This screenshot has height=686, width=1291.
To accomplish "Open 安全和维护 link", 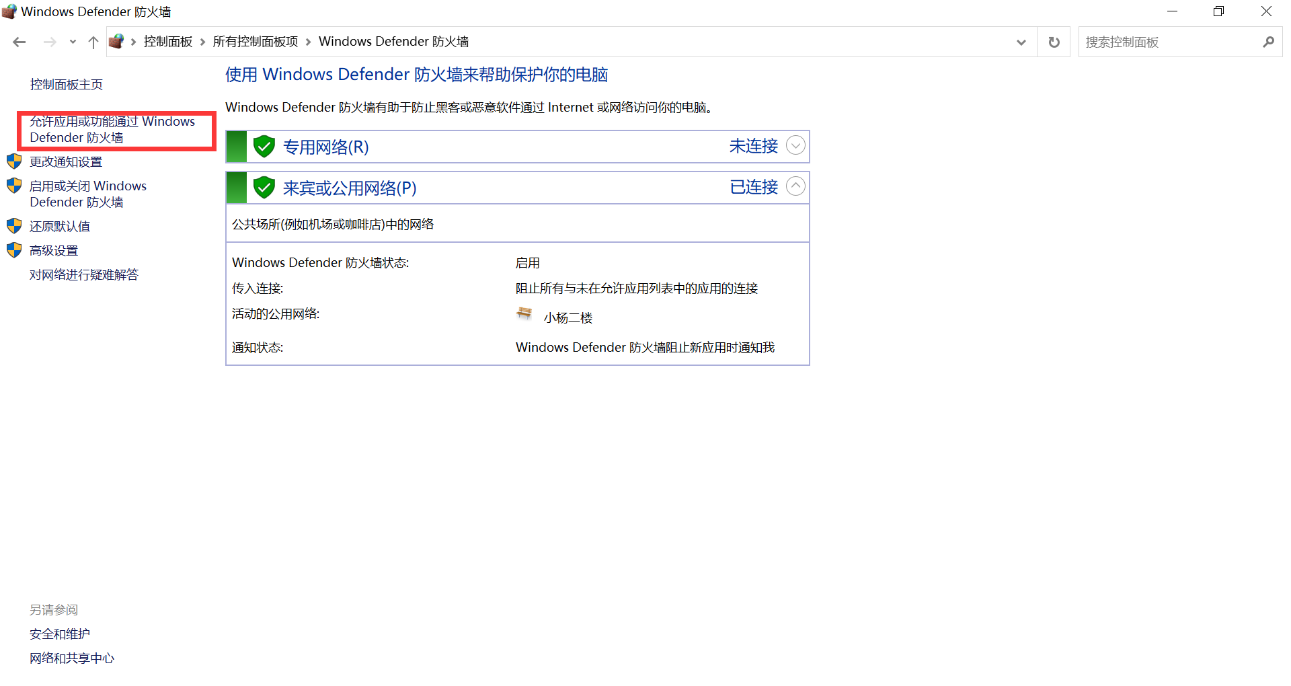I will click(60, 634).
